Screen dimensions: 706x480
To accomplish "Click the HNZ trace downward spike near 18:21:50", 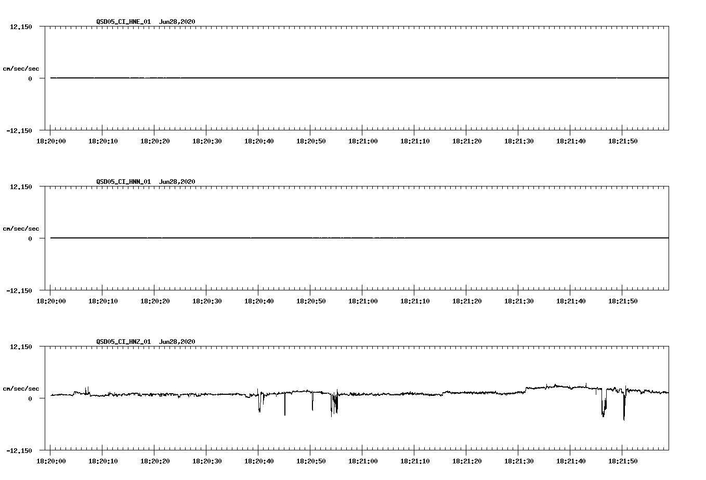I will pyautogui.click(x=624, y=405).
